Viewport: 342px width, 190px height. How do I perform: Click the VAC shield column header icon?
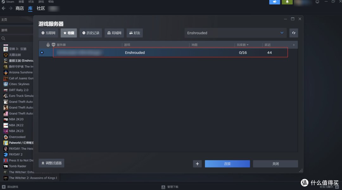[54, 45]
